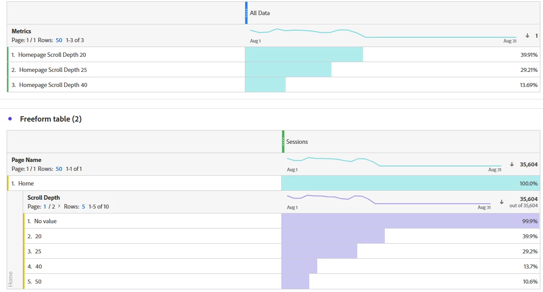Grab the green handle on Sessions column

283,142
